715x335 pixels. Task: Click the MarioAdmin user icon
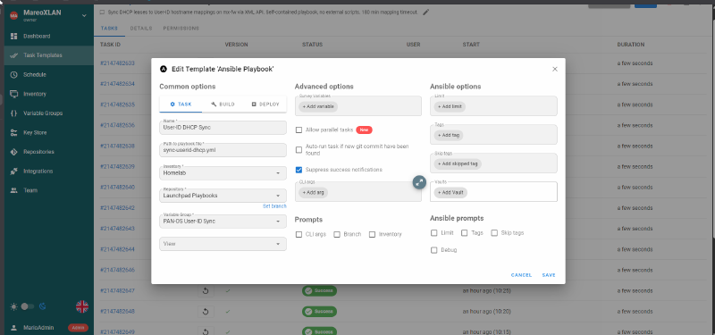[x=13, y=328]
